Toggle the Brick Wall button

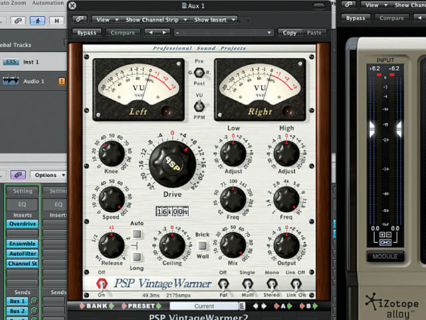[202, 245]
